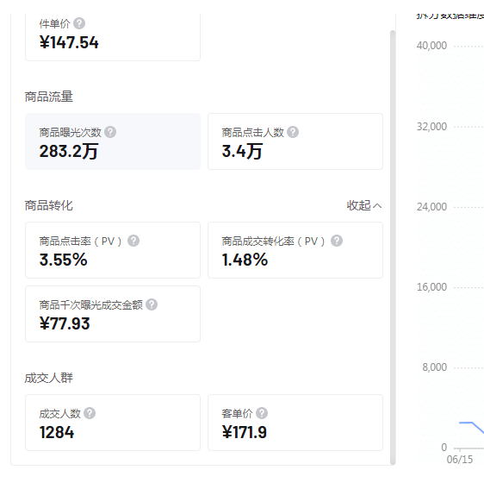Select the 客单价 ¥171.9 metric card

295,423
